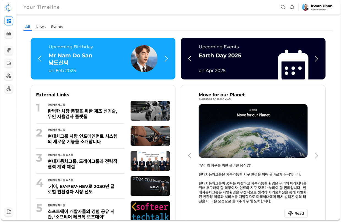Image resolution: width=341 pixels, height=222 pixels.
Task: Click the 'on Apr 2025' event date
Action: click(x=212, y=70)
